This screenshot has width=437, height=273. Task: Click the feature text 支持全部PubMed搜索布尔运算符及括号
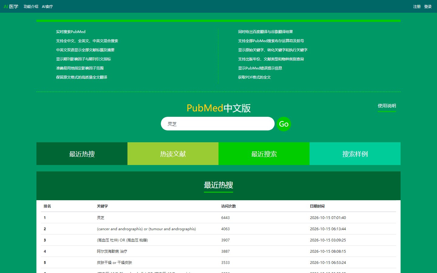tap(271, 41)
